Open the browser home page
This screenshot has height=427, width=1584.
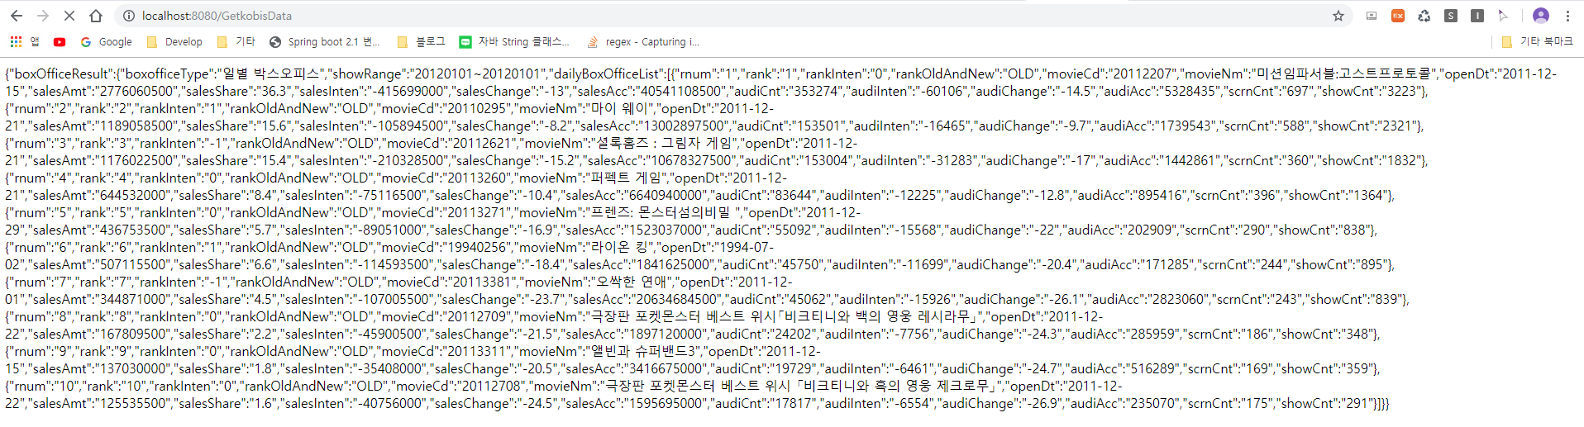[x=96, y=16]
